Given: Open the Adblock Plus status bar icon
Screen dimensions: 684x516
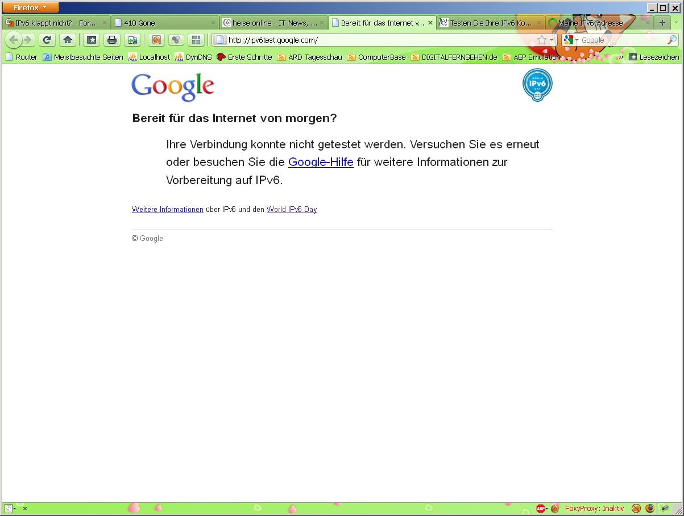Looking at the screenshot, I should [540, 509].
